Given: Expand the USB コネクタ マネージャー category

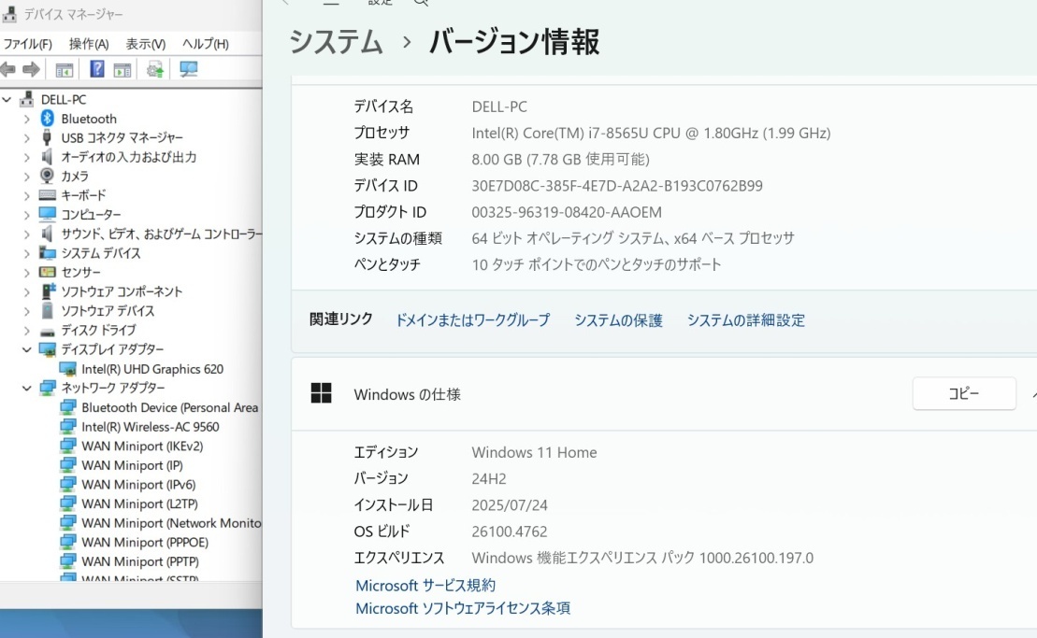Looking at the screenshot, I should coord(26,138).
